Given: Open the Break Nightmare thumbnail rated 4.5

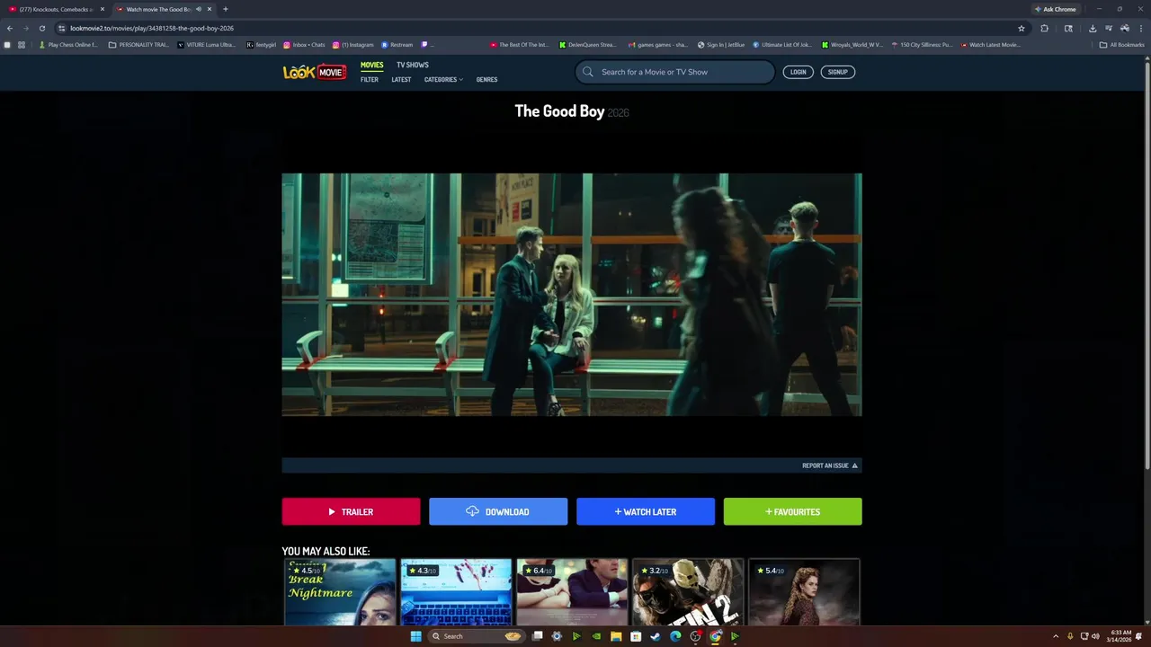Looking at the screenshot, I should click(340, 591).
